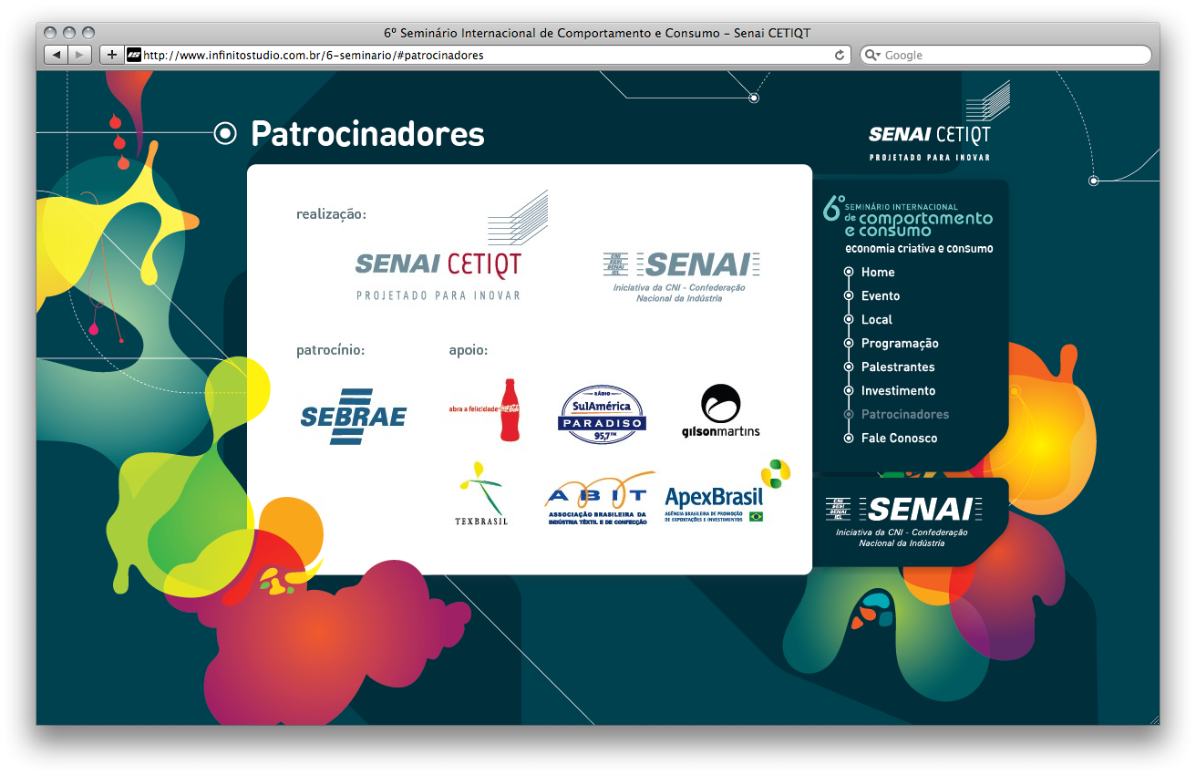
Task: Go back with the browser back arrow
Action: point(57,55)
